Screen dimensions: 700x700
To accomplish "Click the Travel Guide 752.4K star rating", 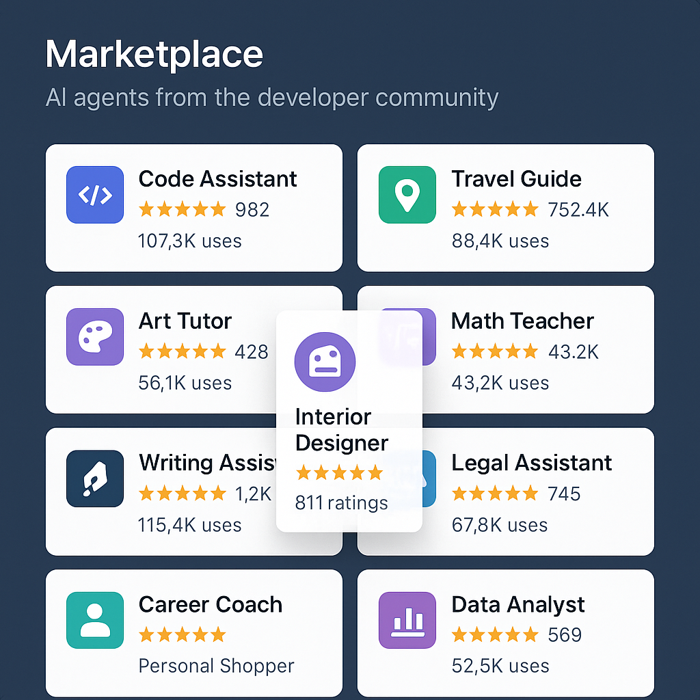I will pyautogui.click(x=495, y=209).
